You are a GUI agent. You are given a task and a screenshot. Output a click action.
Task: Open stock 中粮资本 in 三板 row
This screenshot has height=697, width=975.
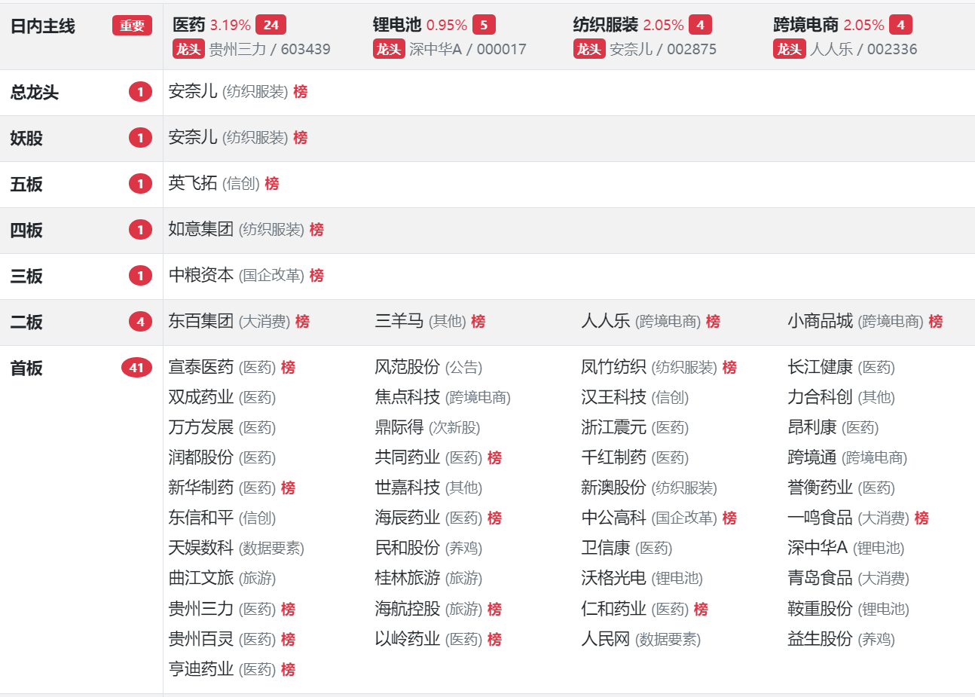click(201, 276)
